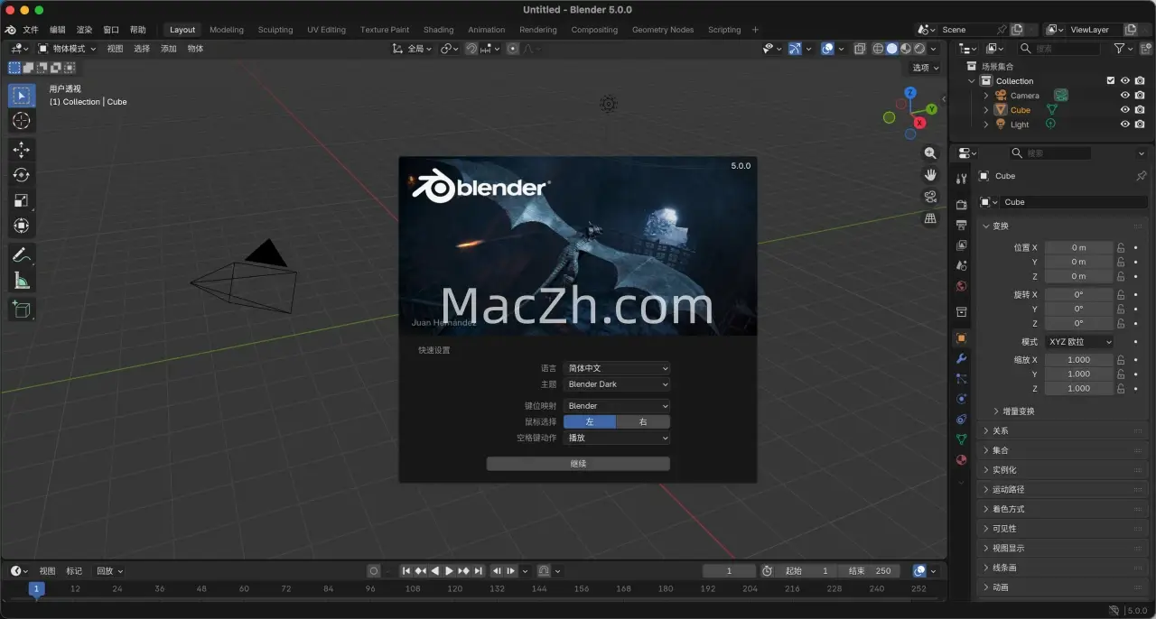
Task: Open the 文件 file menu
Action: point(31,30)
